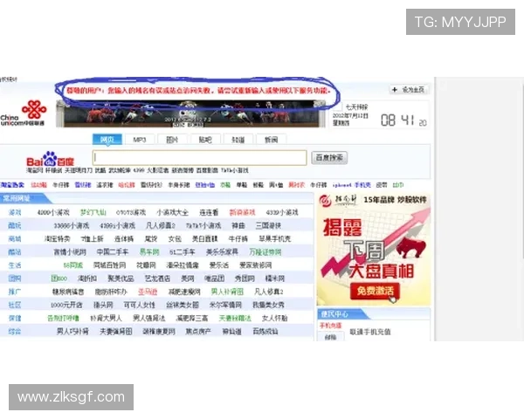Open the 聚美优品 group-buy link
Screen dimensions: 524x419
[x=121, y=278]
